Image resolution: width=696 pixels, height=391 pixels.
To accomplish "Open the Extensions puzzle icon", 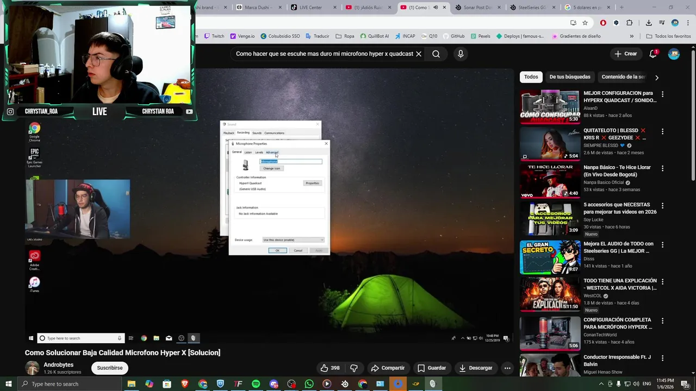I will (x=629, y=23).
